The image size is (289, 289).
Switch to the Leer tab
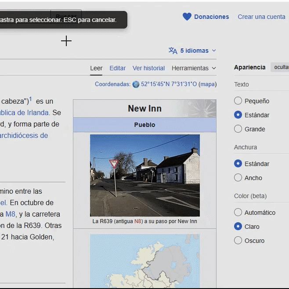point(96,68)
